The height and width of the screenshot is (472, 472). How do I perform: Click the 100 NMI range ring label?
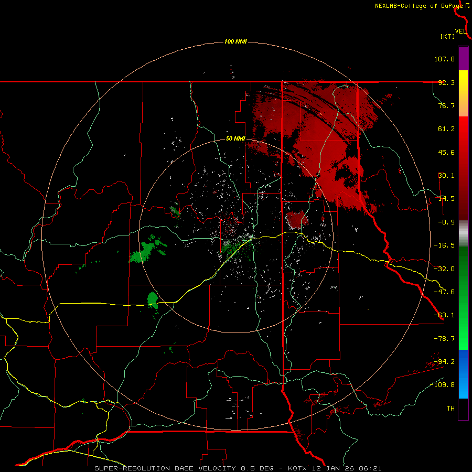pos(235,41)
